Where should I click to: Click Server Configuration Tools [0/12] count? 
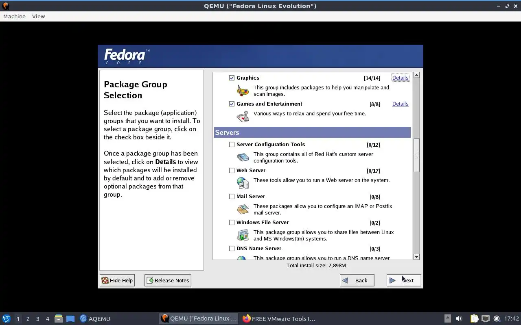373,145
